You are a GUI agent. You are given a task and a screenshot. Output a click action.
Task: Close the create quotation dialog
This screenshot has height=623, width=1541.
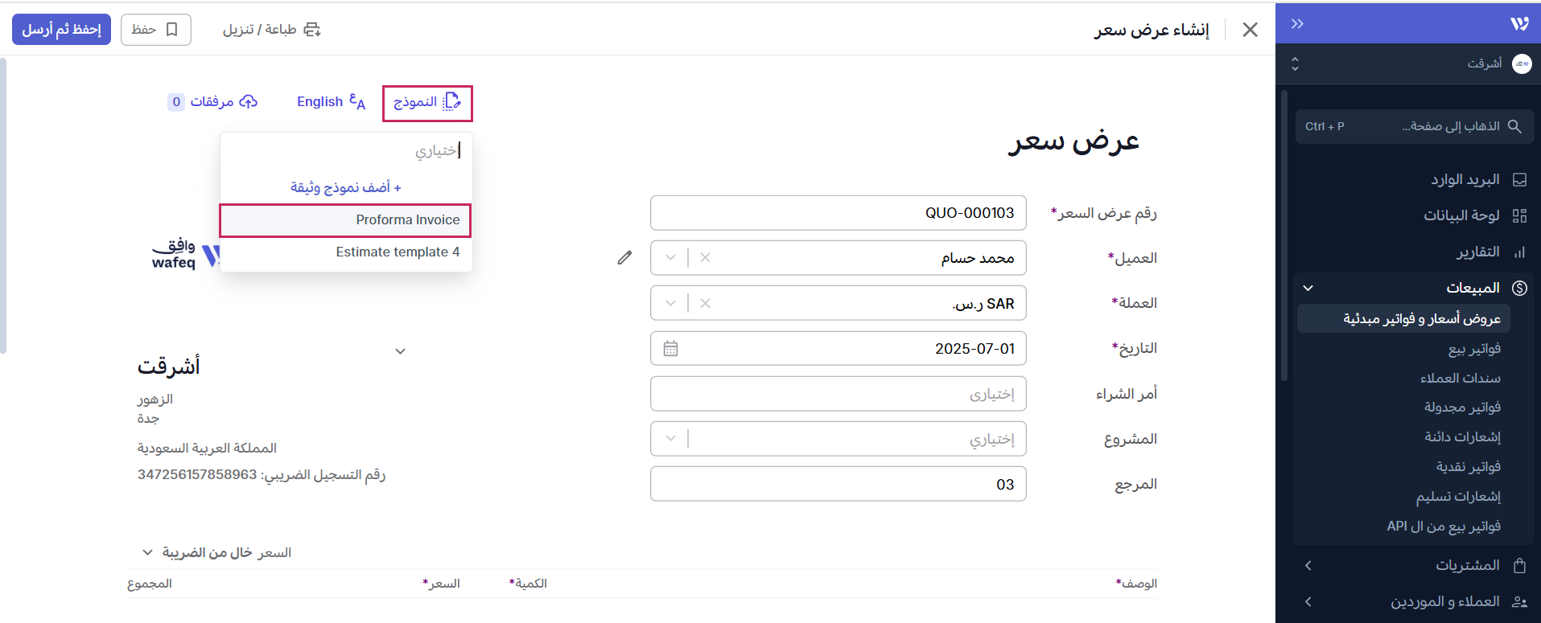1250,30
